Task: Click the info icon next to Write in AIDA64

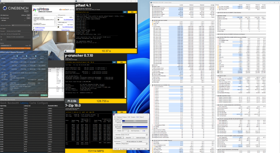Action: (x=27, y=56)
